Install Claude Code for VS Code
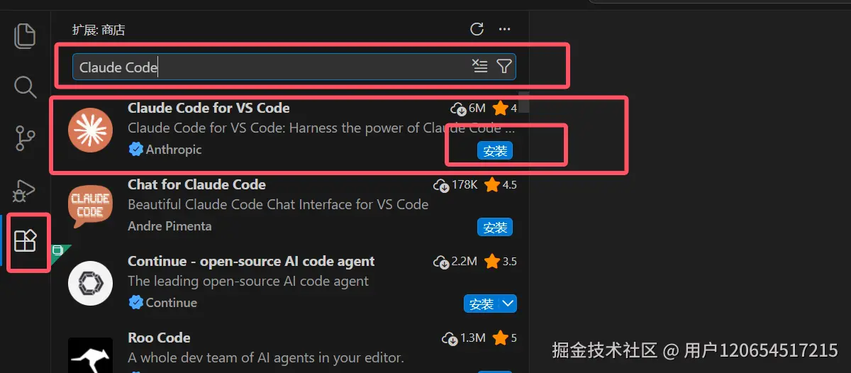The width and height of the screenshot is (851, 373). 495,150
